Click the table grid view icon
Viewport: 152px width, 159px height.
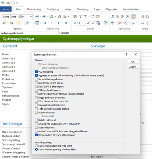tap(37, 23)
